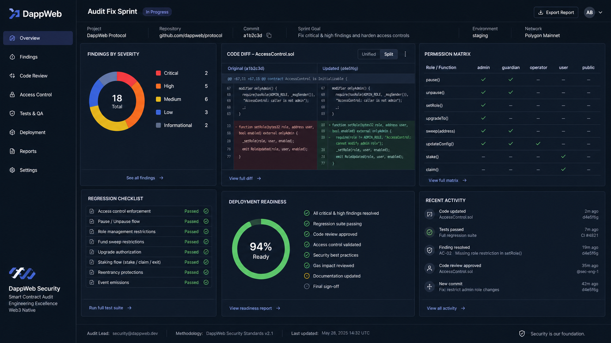The image size is (611, 343).
Task: Click the footer security shield icon
Action: [x=522, y=334]
